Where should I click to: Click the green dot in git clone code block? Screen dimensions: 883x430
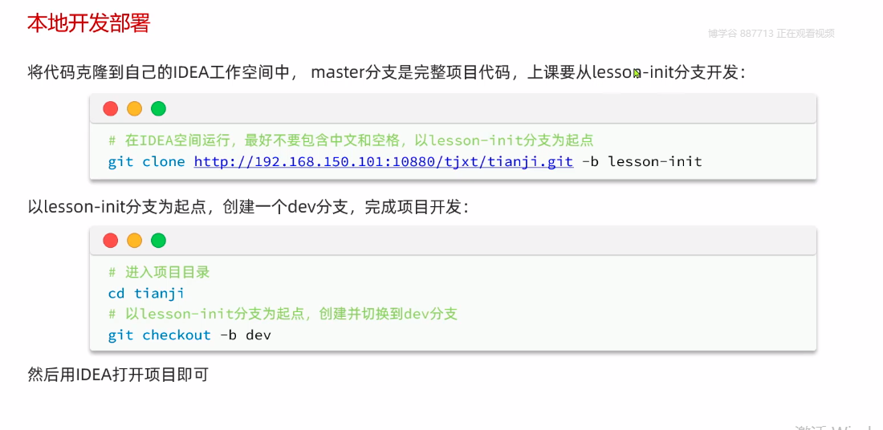(158, 109)
